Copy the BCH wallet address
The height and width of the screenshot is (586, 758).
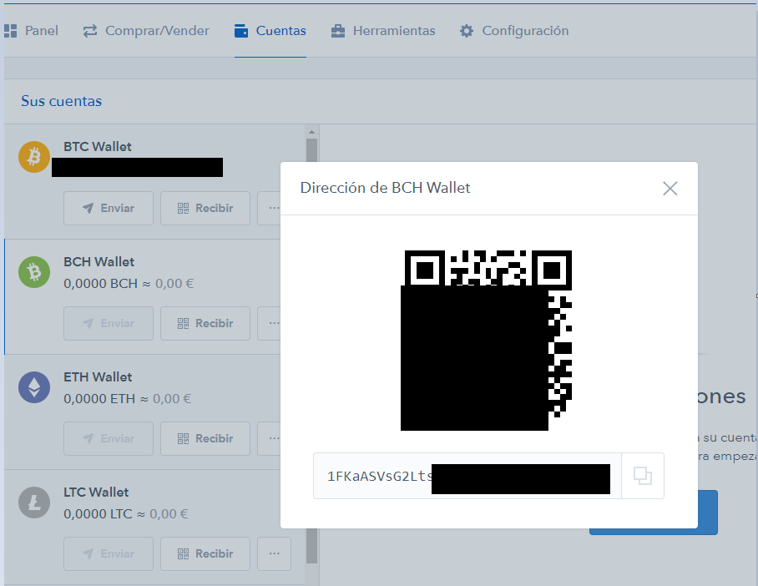643,476
